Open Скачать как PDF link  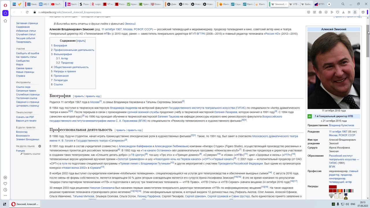[x=25, y=117]
